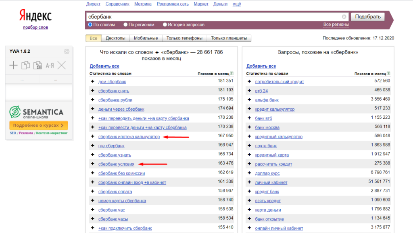Sort YWA list alphabetically (А-Я)
The height and width of the screenshot is (233, 413).
click(50, 65)
